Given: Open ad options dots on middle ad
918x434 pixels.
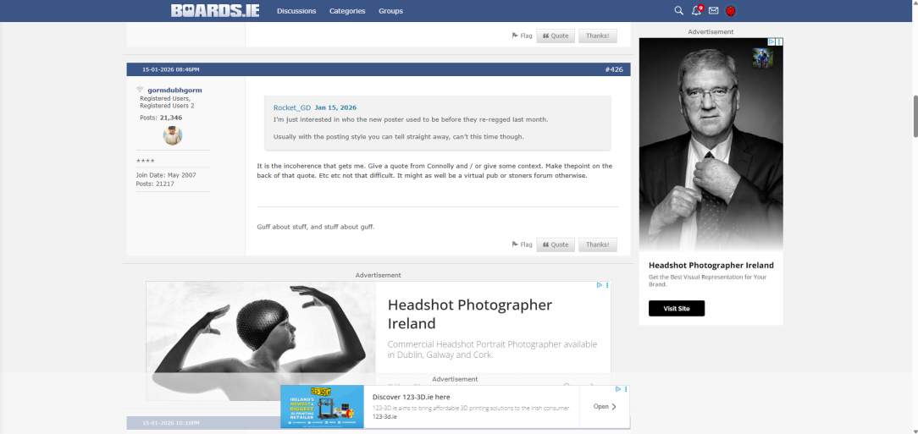Looking at the screenshot, I should pos(607,285).
